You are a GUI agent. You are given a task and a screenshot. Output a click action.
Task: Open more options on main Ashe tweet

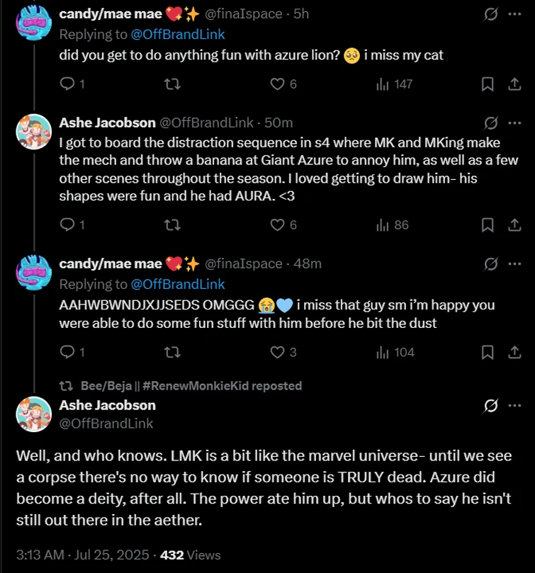coord(515,406)
